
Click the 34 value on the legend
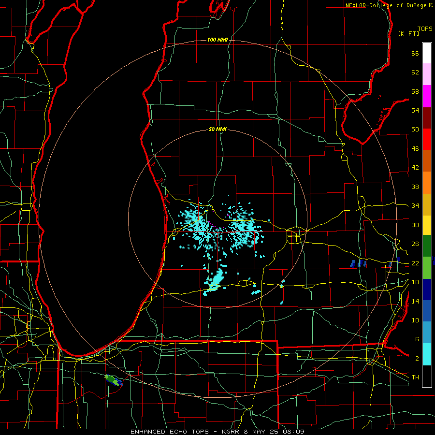tap(415, 206)
